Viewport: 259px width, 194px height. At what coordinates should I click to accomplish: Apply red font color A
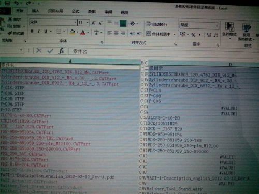pos(83,32)
